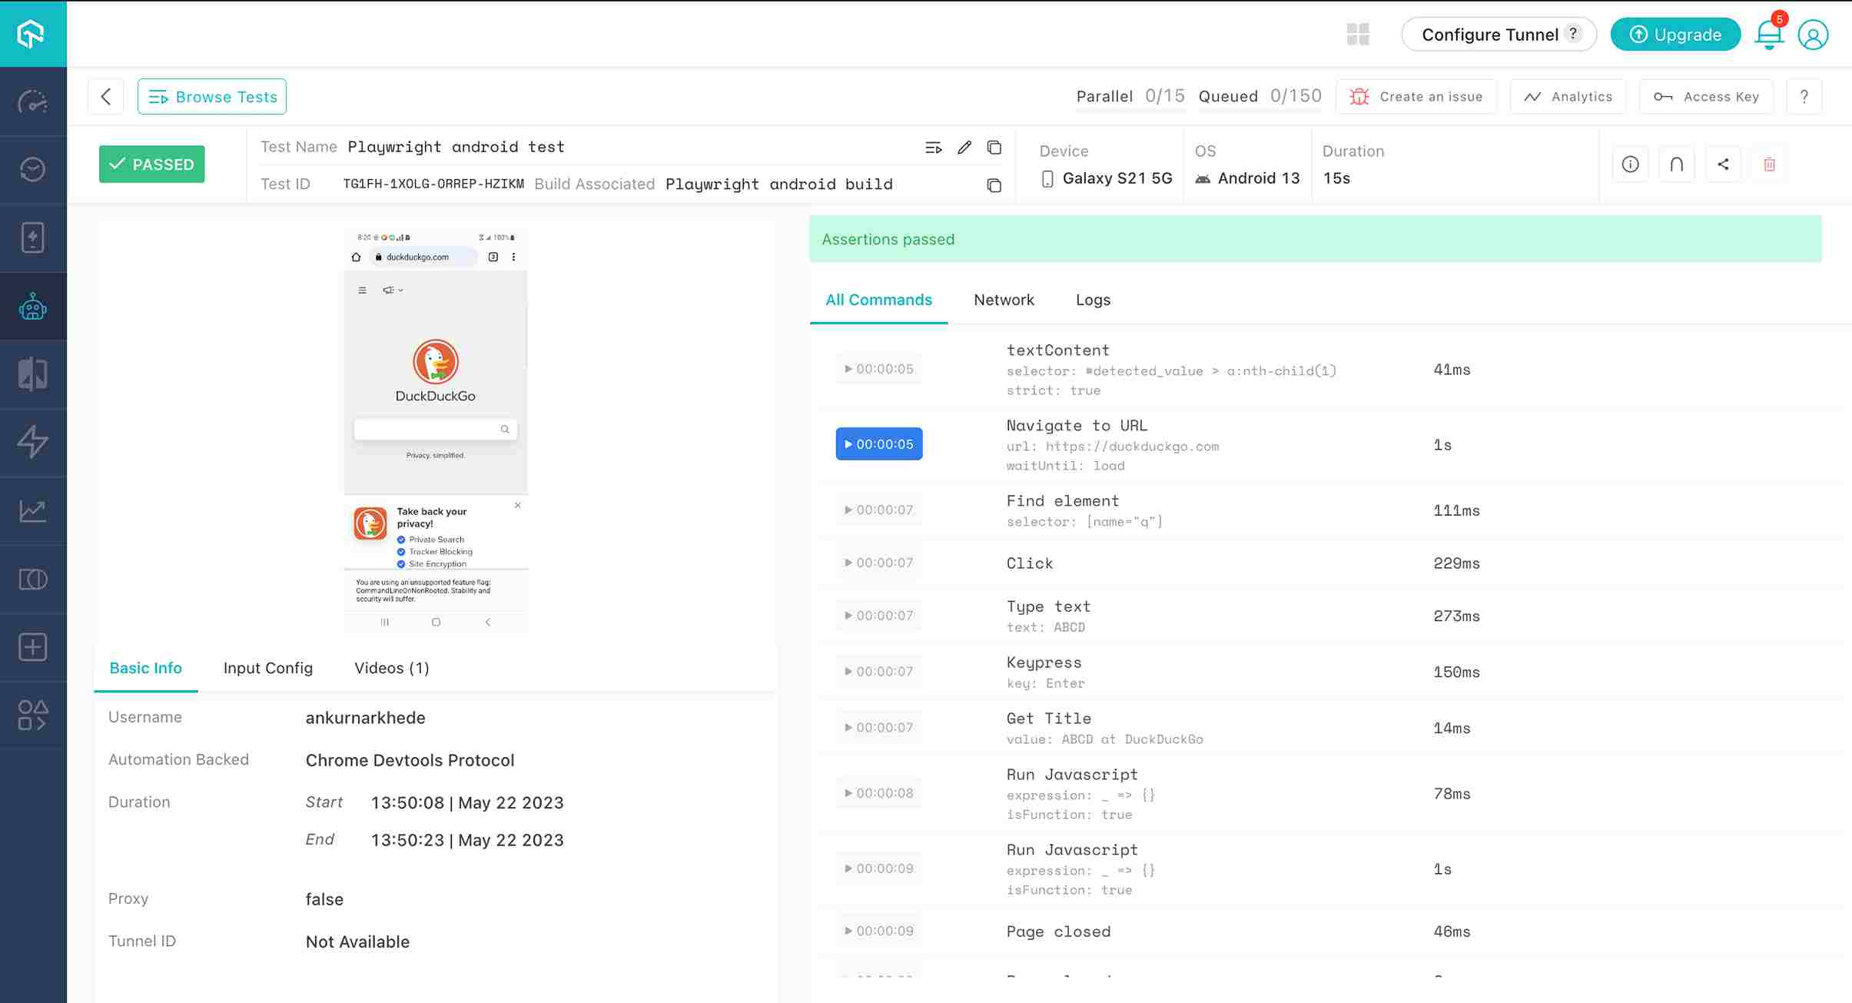
Task: Click the device screenshot preview
Action: (x=436, y=429)
